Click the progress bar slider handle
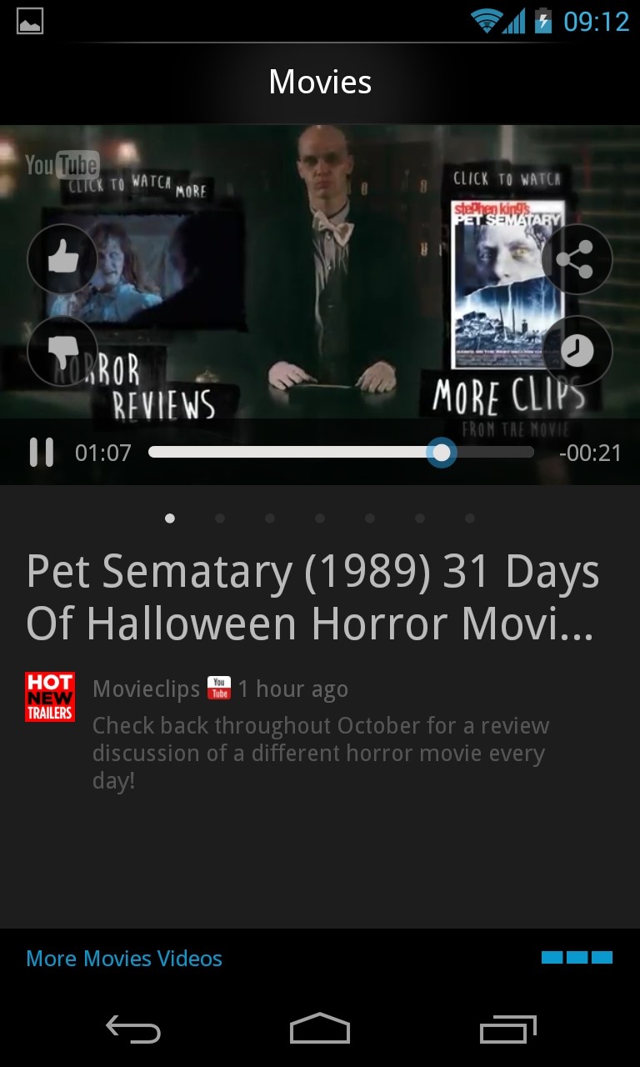The image size is (640, 1067). coord(441,453)
